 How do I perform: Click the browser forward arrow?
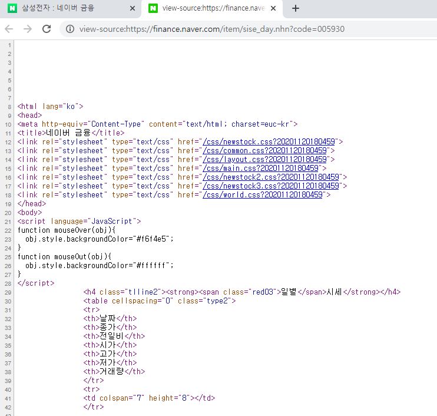coord(28,29)
